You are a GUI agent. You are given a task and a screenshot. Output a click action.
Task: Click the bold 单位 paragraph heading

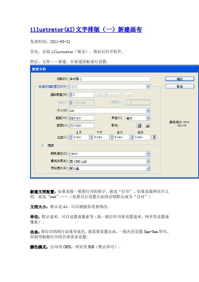click(x=35, y=217)
